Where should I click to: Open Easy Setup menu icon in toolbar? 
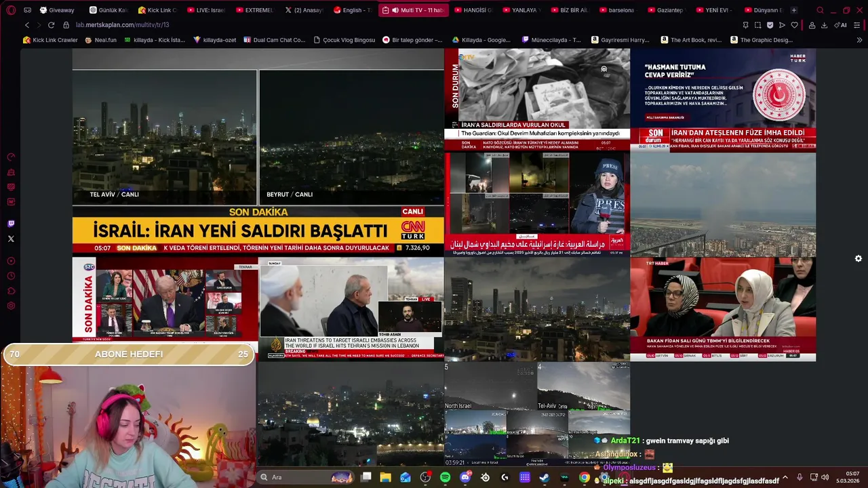point(857,25)
